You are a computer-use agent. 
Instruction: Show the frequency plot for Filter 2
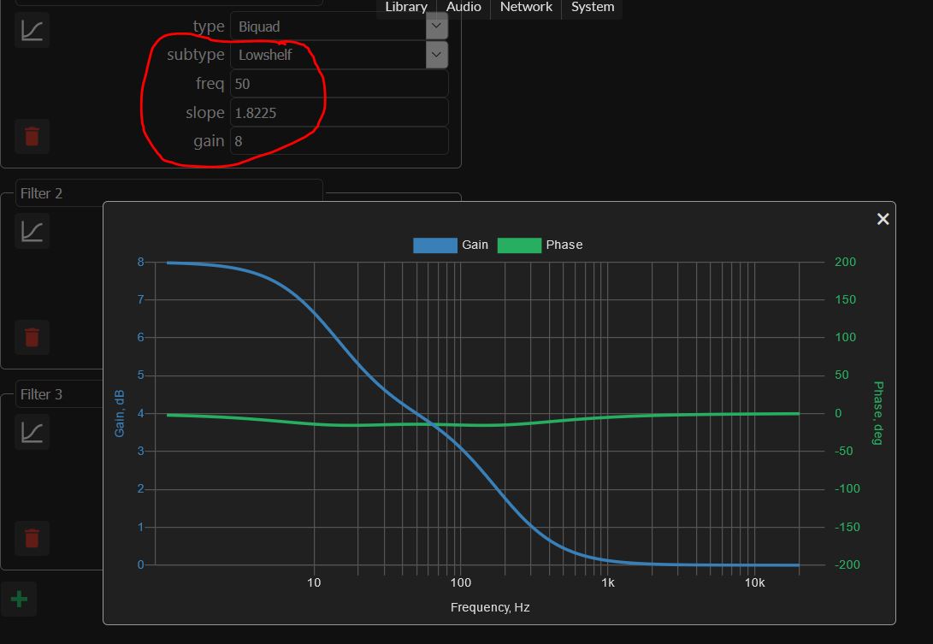(32, 231)
